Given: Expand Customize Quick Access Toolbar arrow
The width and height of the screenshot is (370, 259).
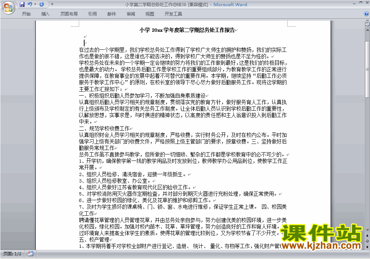Looking at the screenshot, I should 52,4.
